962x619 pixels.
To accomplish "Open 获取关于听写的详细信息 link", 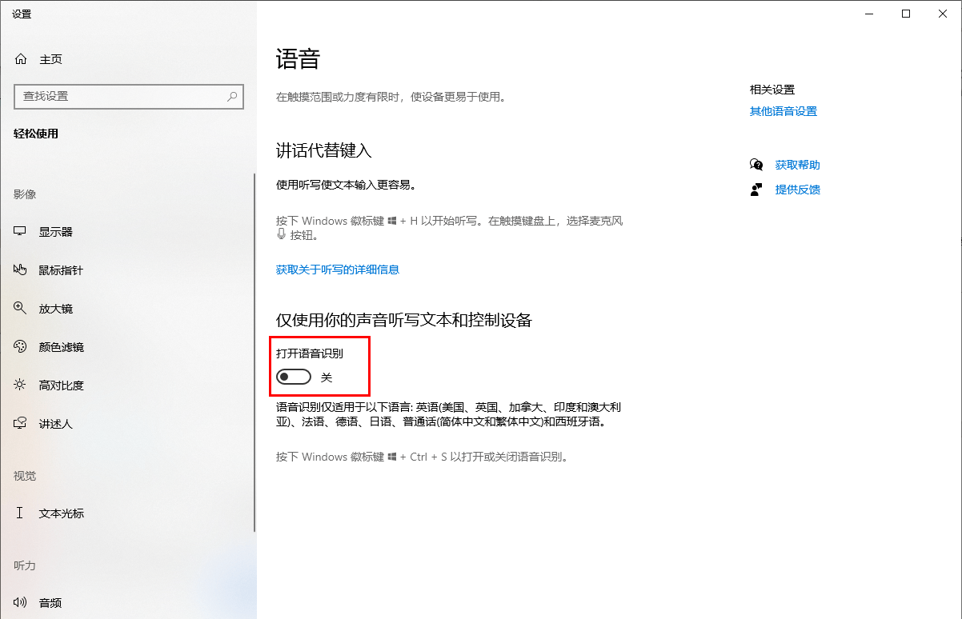I will pyautogui.click(x=338, y=270).
